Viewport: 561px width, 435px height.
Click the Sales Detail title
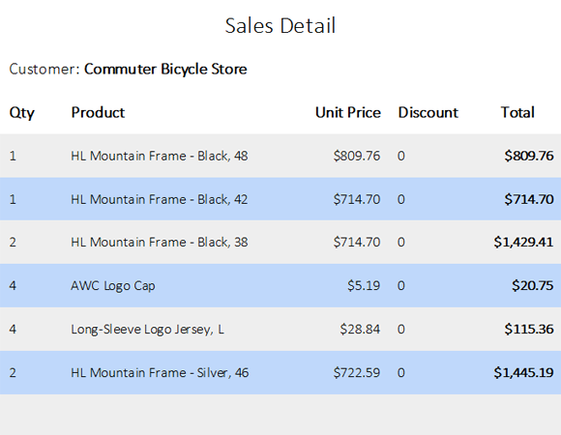click(280, 26)
